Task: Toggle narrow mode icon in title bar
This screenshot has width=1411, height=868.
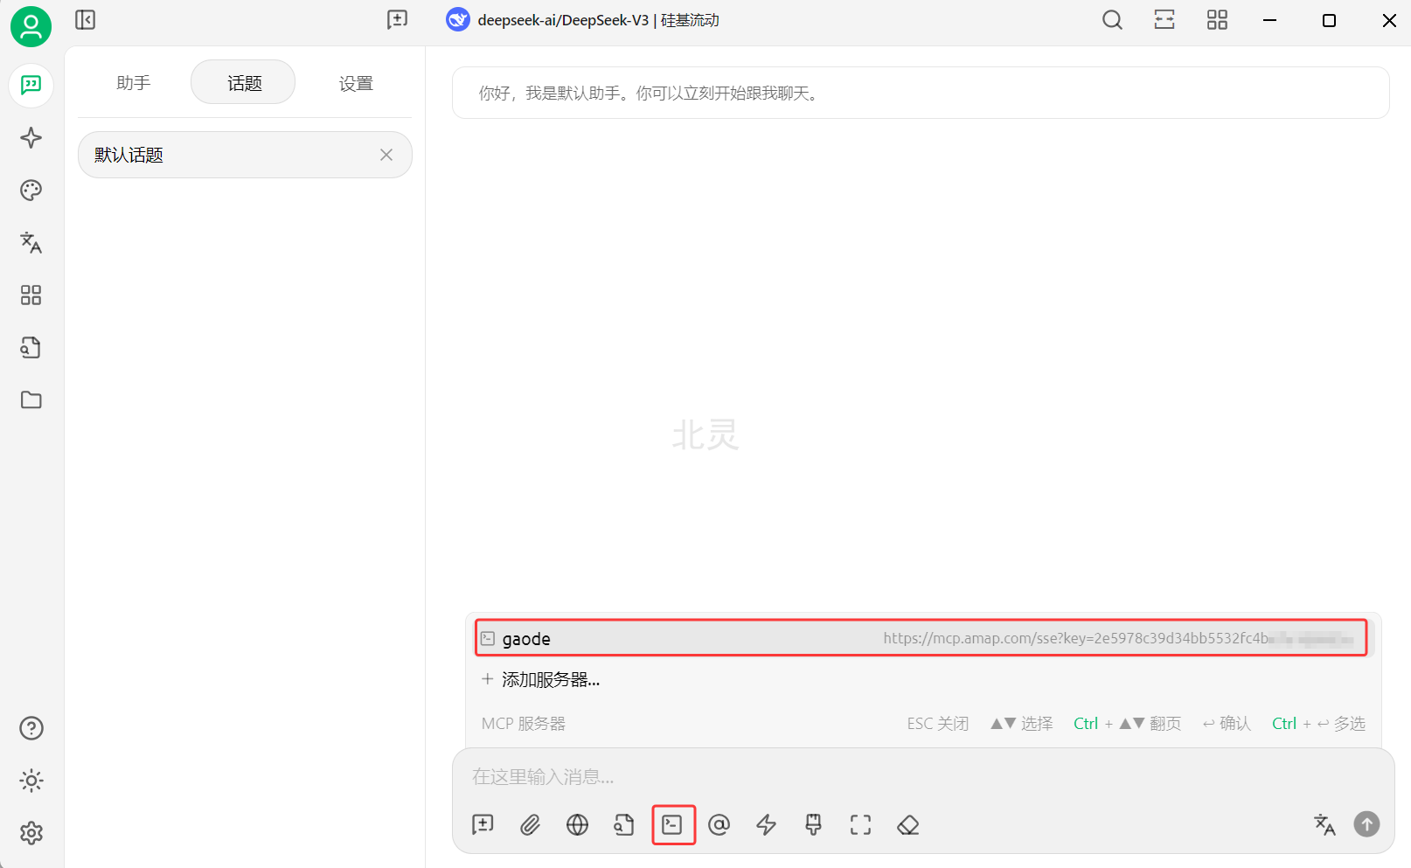Action: click(1164, 19)
